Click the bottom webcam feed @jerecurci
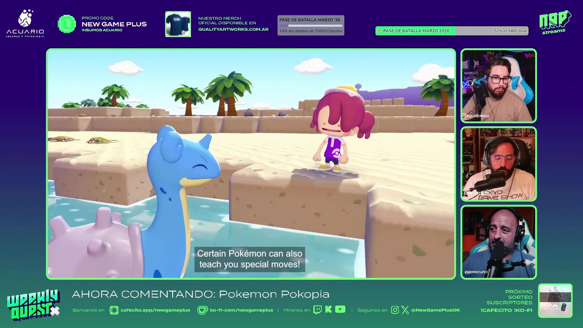The width and height of the screenshot is (583, 328). (x=499, y=242)
